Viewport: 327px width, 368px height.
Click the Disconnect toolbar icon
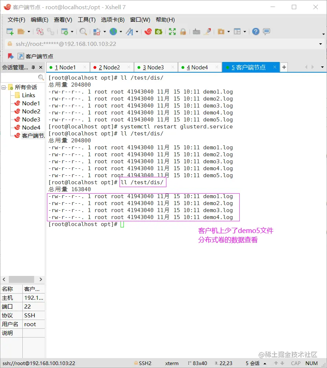click(40, 32)
